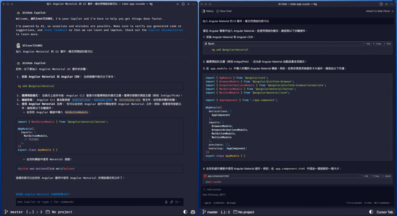Click master branch in Copilot window status bar

pyautogui.click(x=14, y=212)
